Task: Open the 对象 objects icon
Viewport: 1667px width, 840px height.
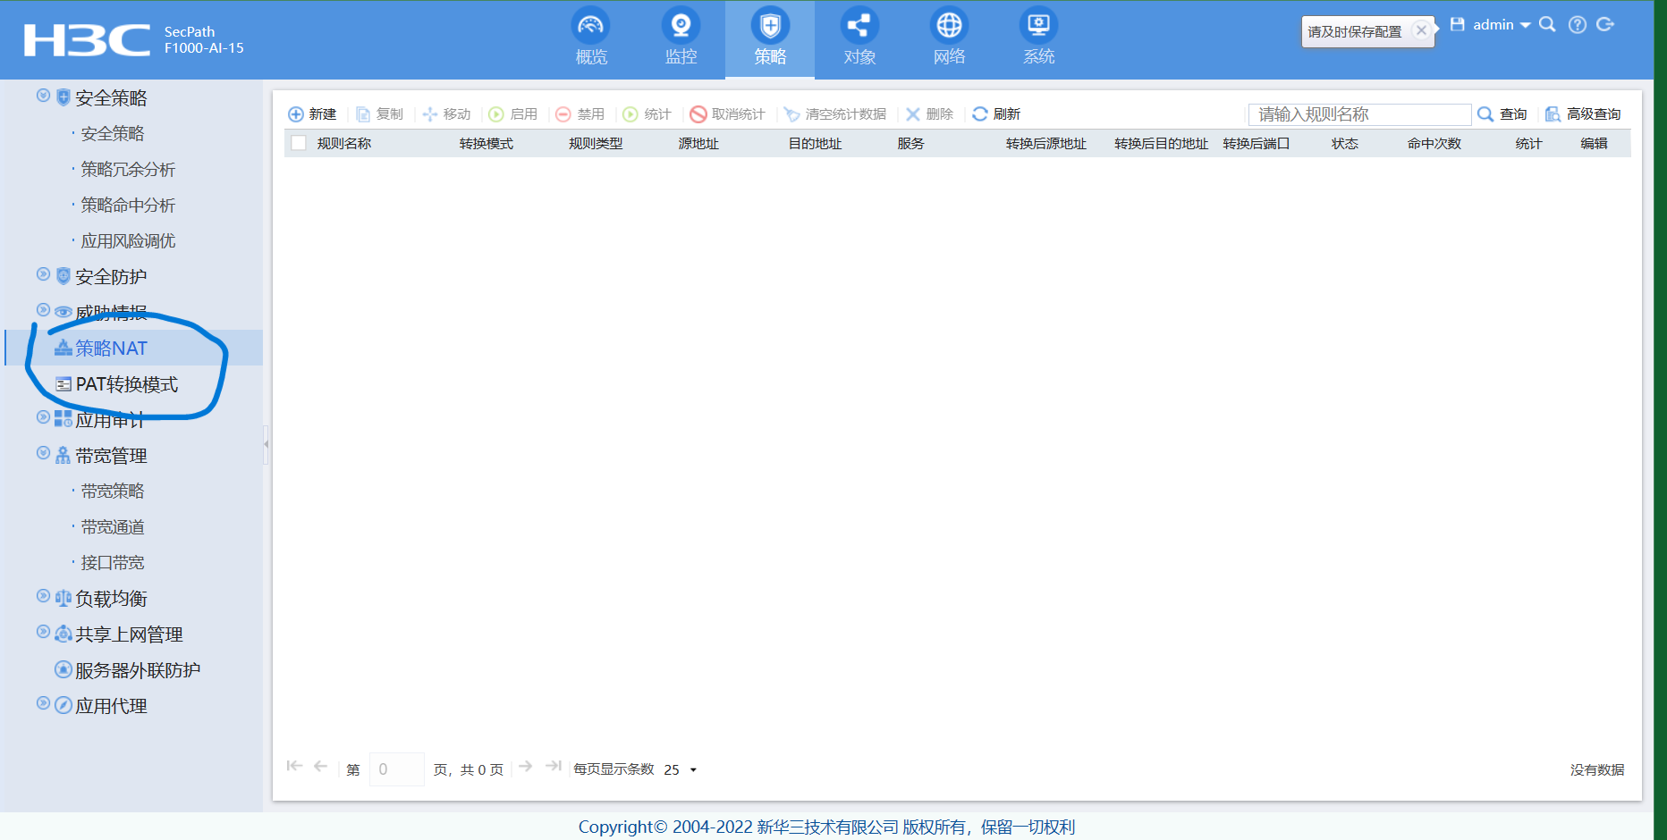Action: [859, 25]
